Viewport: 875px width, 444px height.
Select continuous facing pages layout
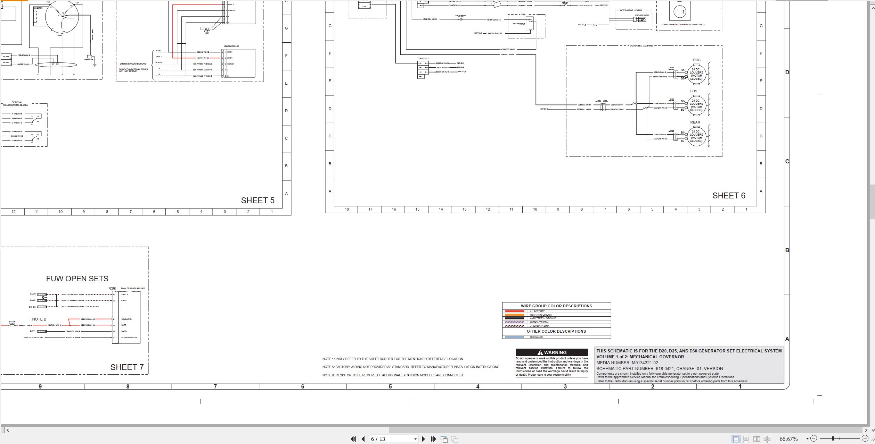pyautogui.click(x=767, y=439)
